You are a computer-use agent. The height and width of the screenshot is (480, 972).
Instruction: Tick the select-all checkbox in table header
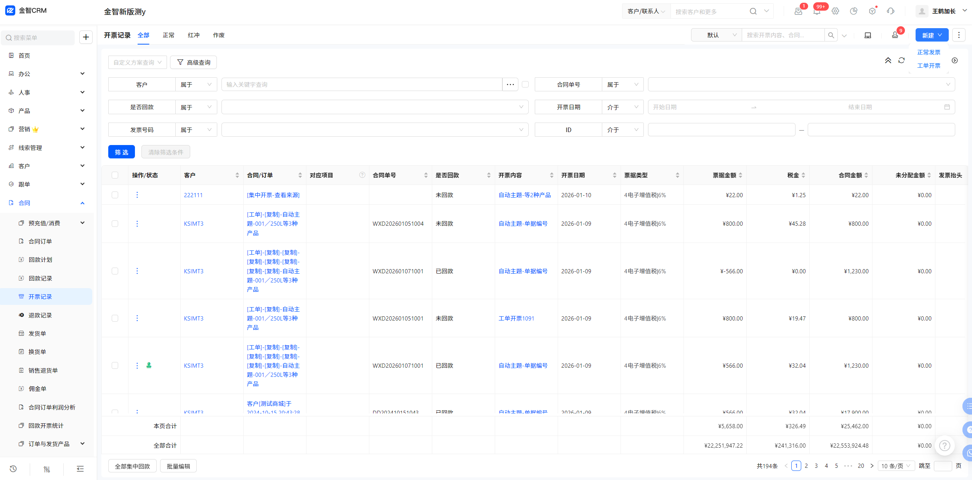pyautogui.click(x=115, y=175)
